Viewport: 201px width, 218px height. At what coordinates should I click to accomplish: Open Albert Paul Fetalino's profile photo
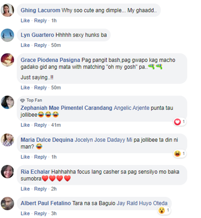[x=7, y=204]
